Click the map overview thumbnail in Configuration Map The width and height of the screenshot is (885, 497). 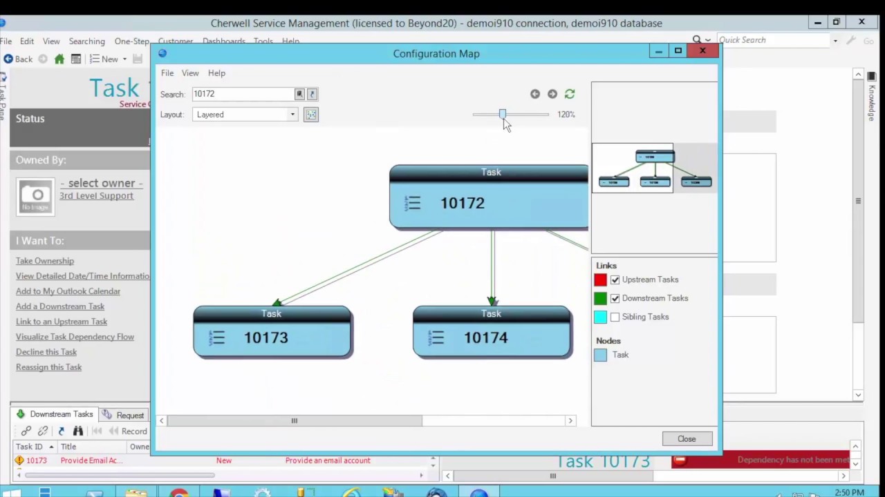(x=654, y=168)
